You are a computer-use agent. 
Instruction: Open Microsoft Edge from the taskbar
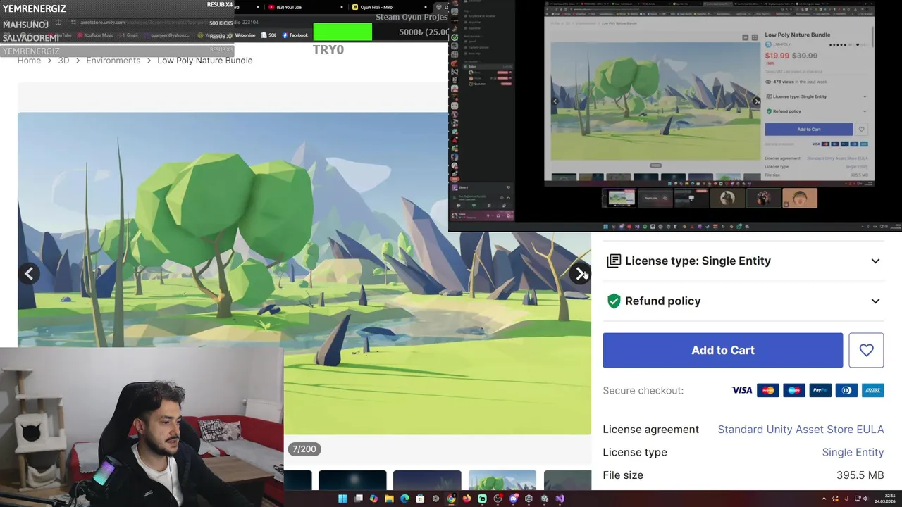[404, 499]
